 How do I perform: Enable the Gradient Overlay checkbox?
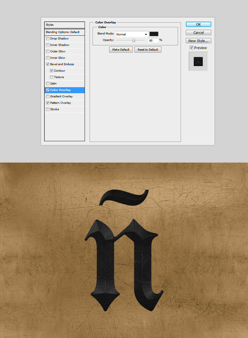48,96
